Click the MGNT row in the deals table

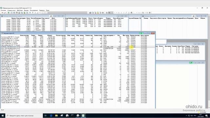point(32,27)
